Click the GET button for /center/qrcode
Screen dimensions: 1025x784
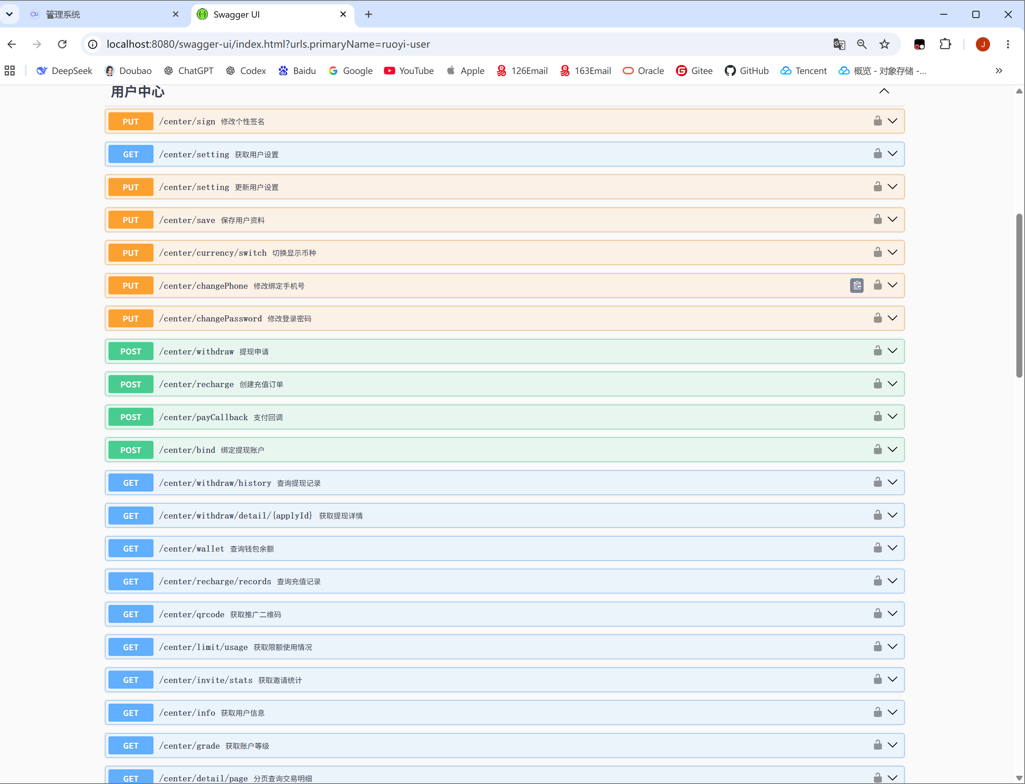click(131, 614)
